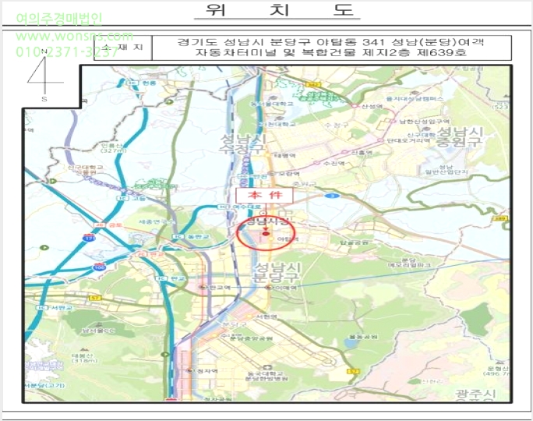Click the 위 치 도 page title
533x421 pixels.
click(280, 9)
